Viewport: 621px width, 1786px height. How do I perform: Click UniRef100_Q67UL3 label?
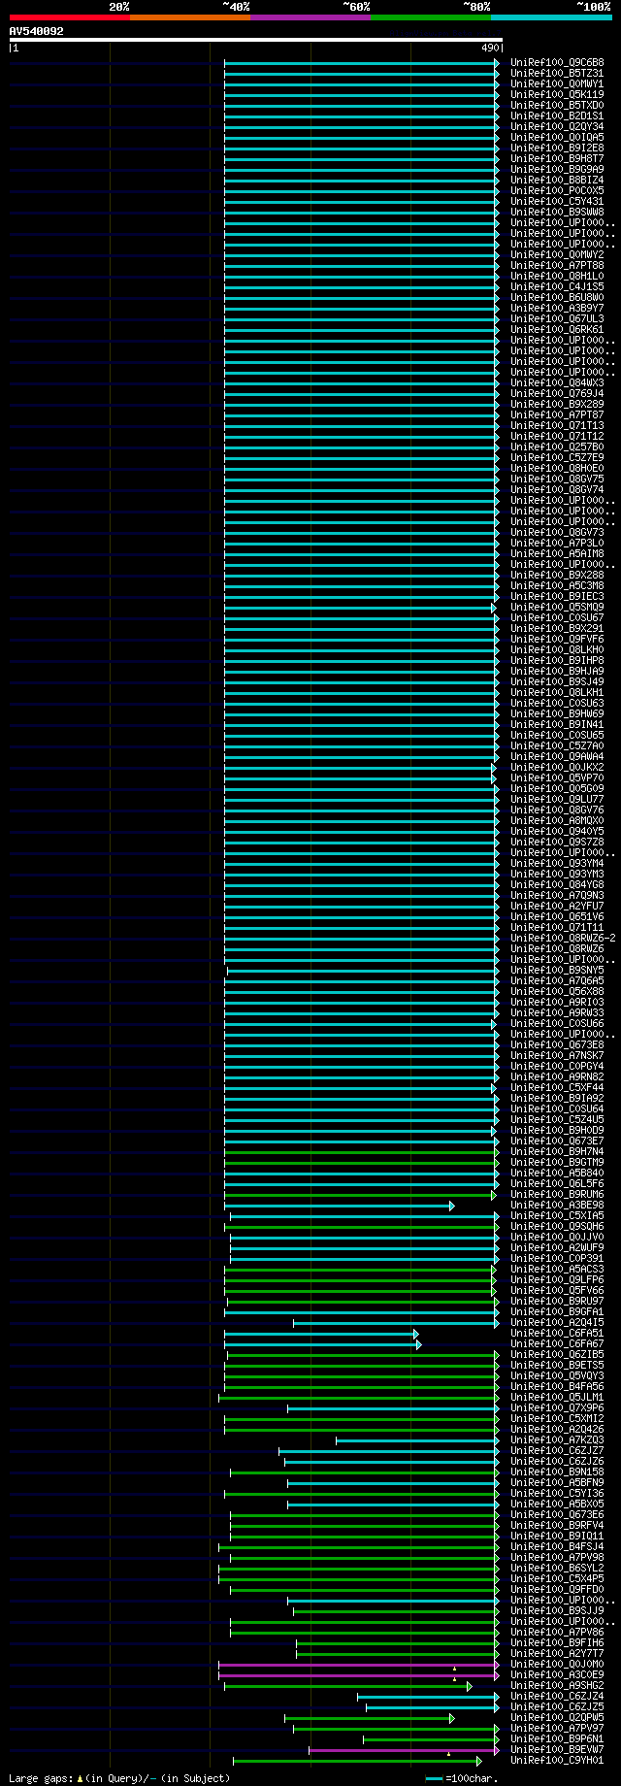(557, 318)
